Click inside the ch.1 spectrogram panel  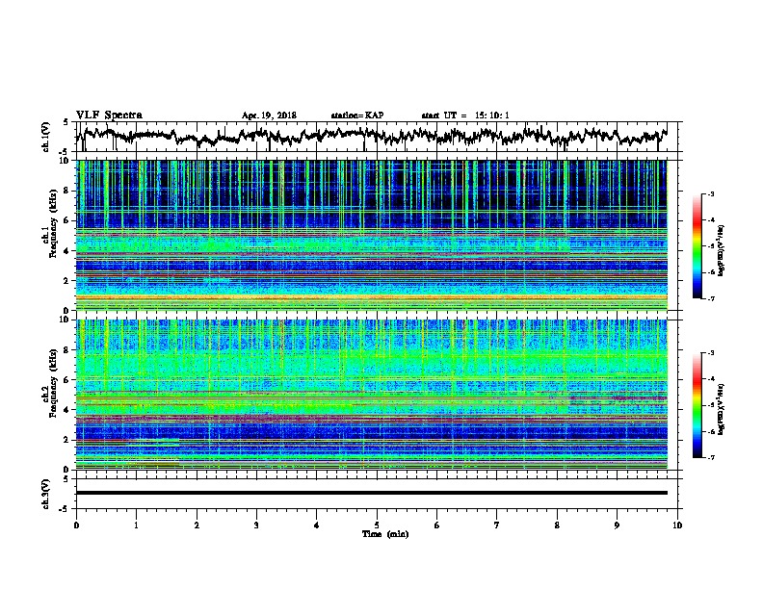point(372,235)
